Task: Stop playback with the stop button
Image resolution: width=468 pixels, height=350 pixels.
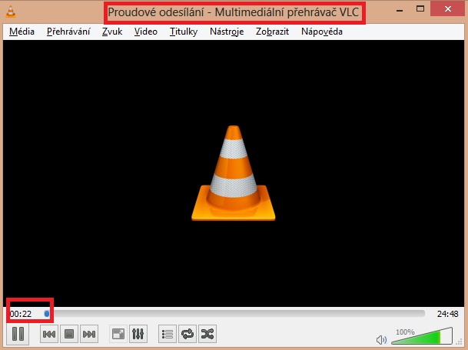Action: [69, 334]
